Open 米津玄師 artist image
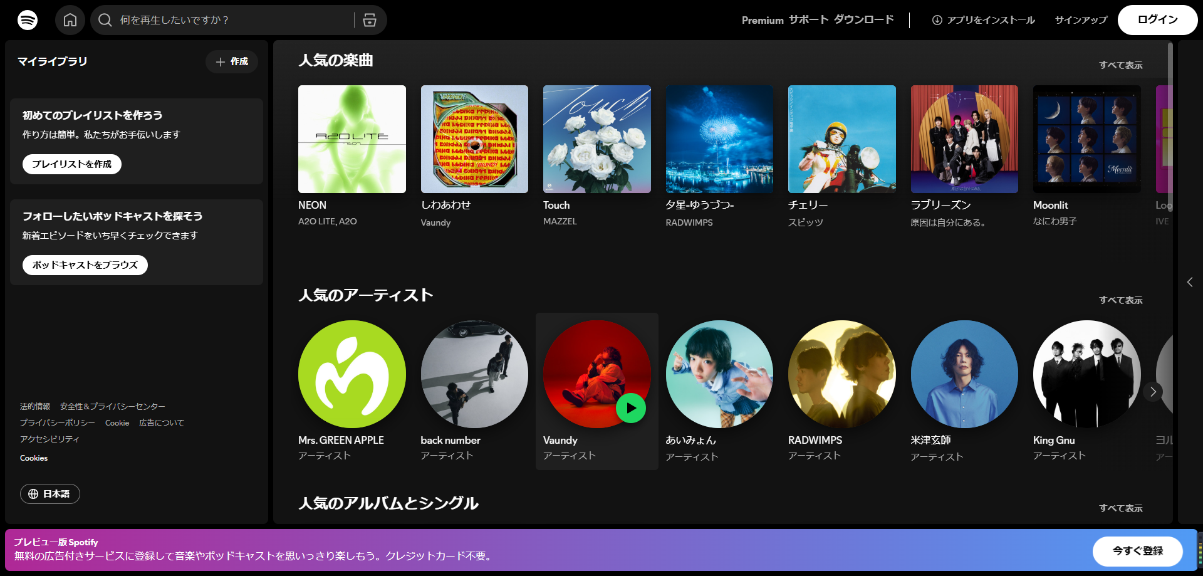1203x576 pixels. pos(964,374)
